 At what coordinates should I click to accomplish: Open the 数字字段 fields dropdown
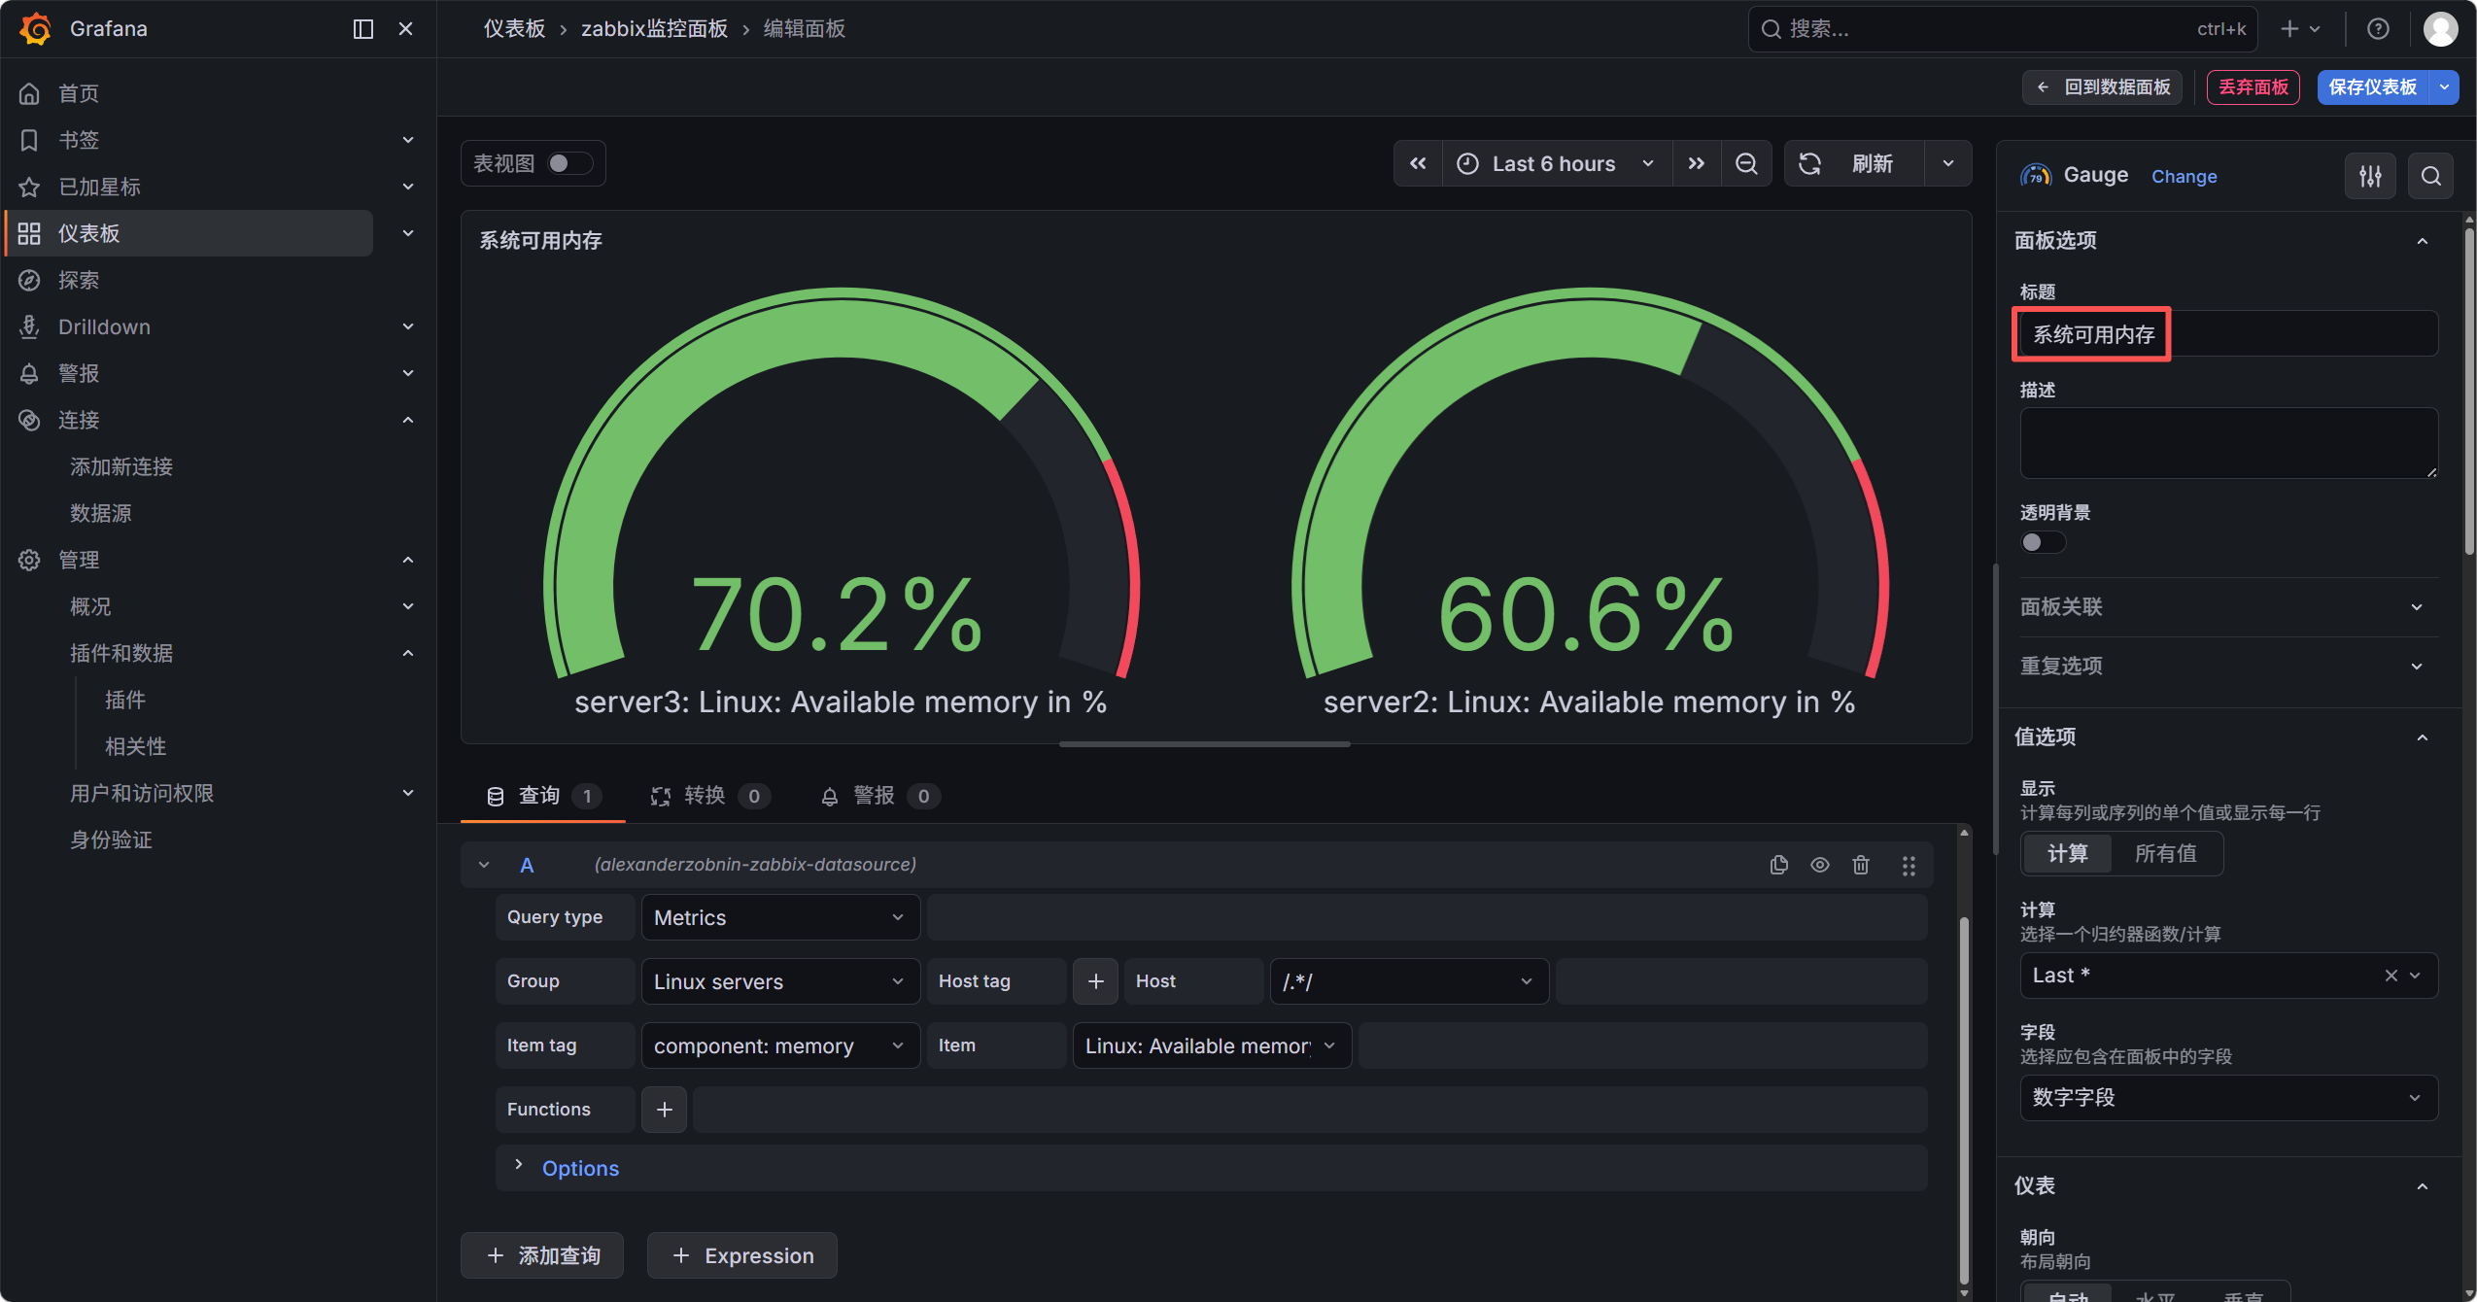pyautogui.click(x=2228, y=1098)
